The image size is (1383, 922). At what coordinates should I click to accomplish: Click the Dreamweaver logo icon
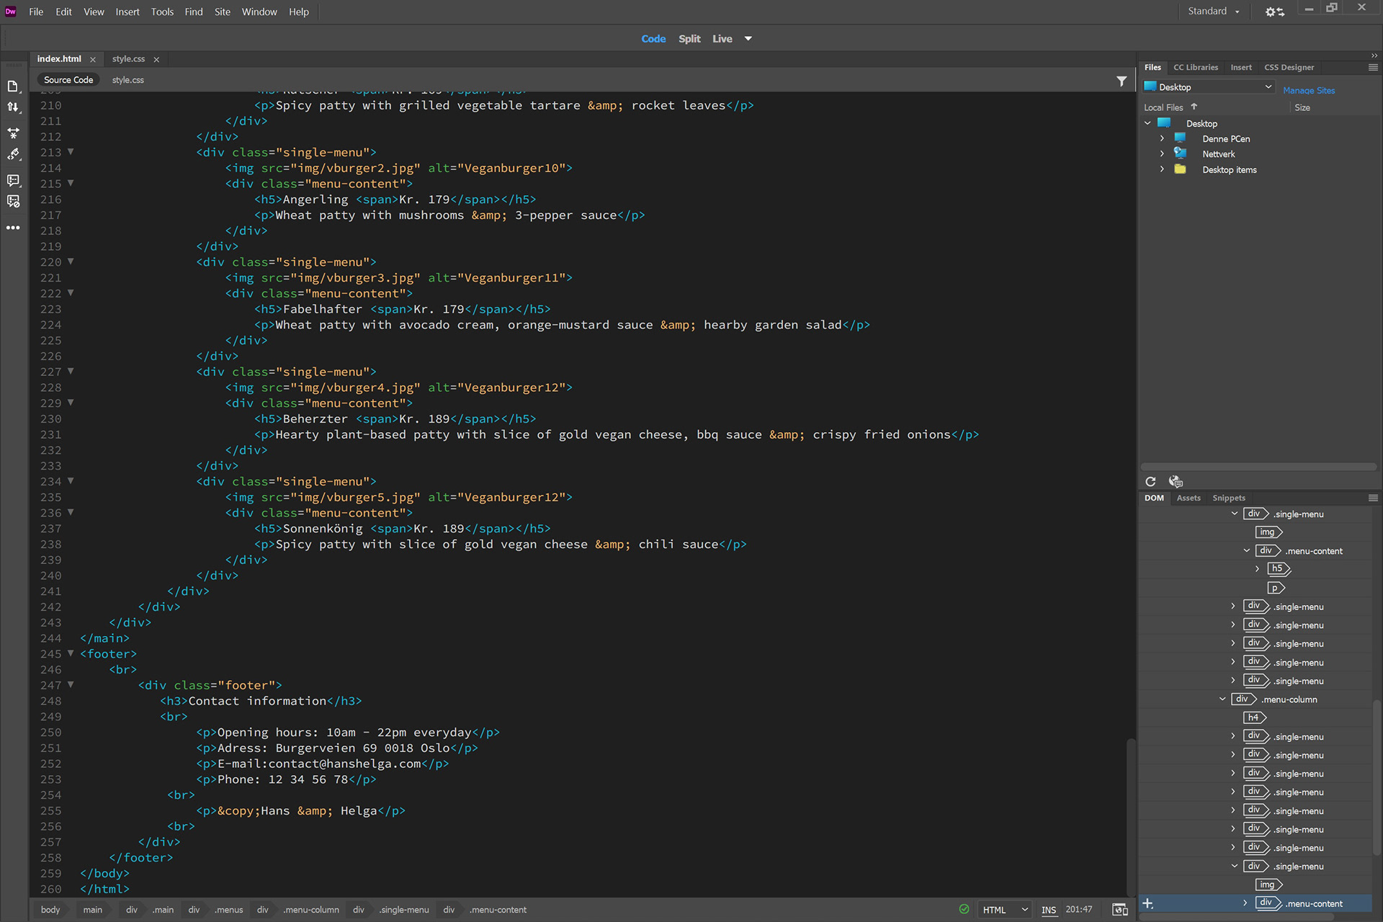[11, 12]
